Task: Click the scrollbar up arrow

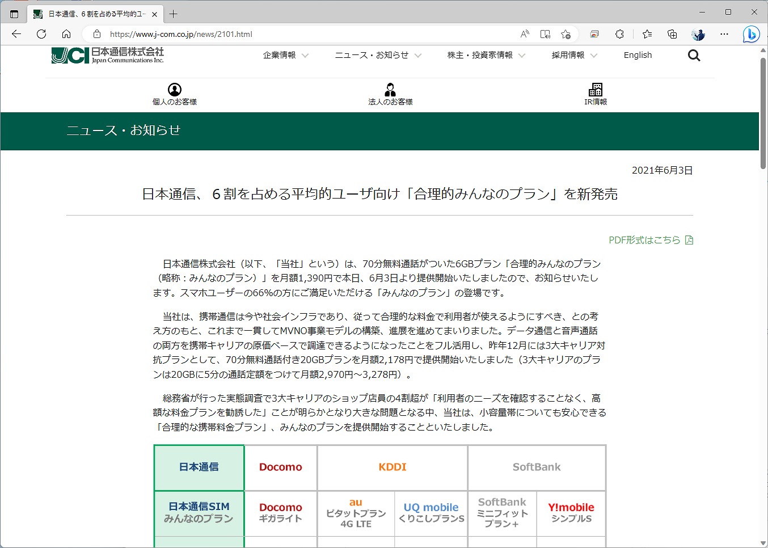Action: click(763, 50)
